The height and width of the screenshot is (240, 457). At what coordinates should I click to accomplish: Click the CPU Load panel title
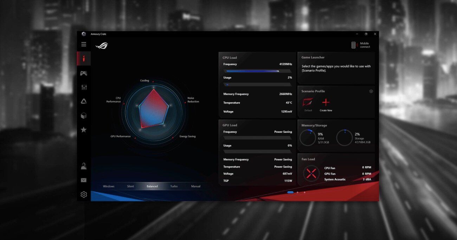pyautogui.click(x=230, y=58)
